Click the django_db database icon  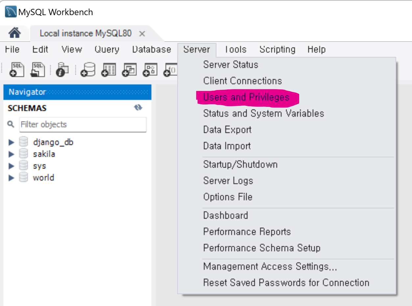[24, 142]
